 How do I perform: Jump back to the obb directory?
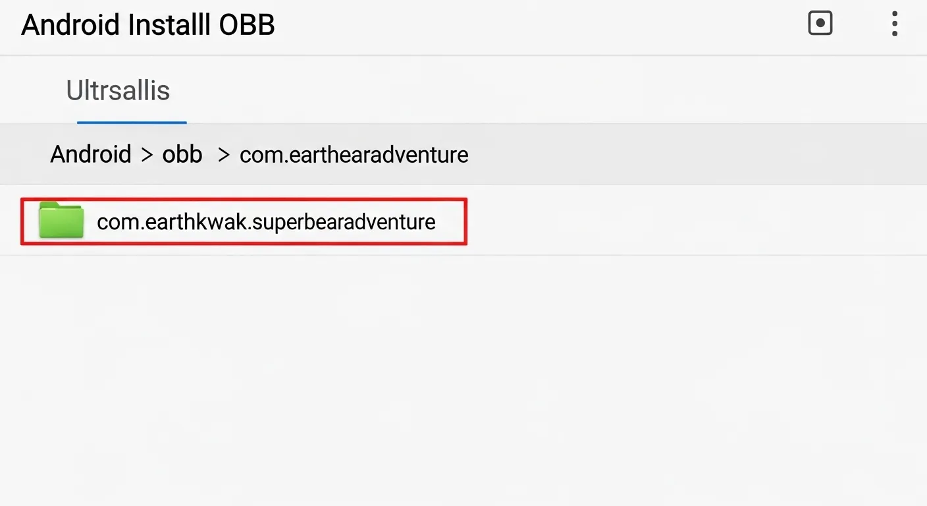[x=182, y=154]
